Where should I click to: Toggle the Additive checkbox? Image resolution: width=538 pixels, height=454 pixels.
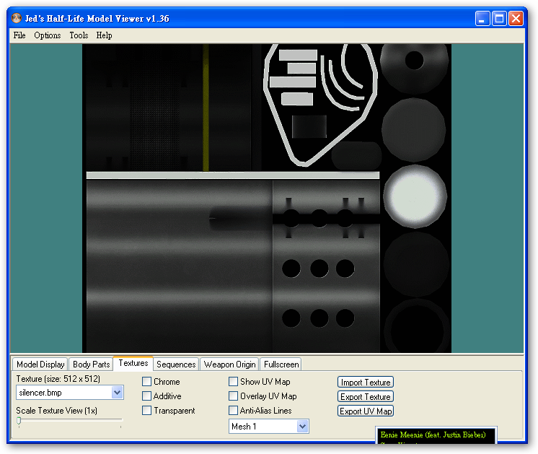click(x=147, y=396)
